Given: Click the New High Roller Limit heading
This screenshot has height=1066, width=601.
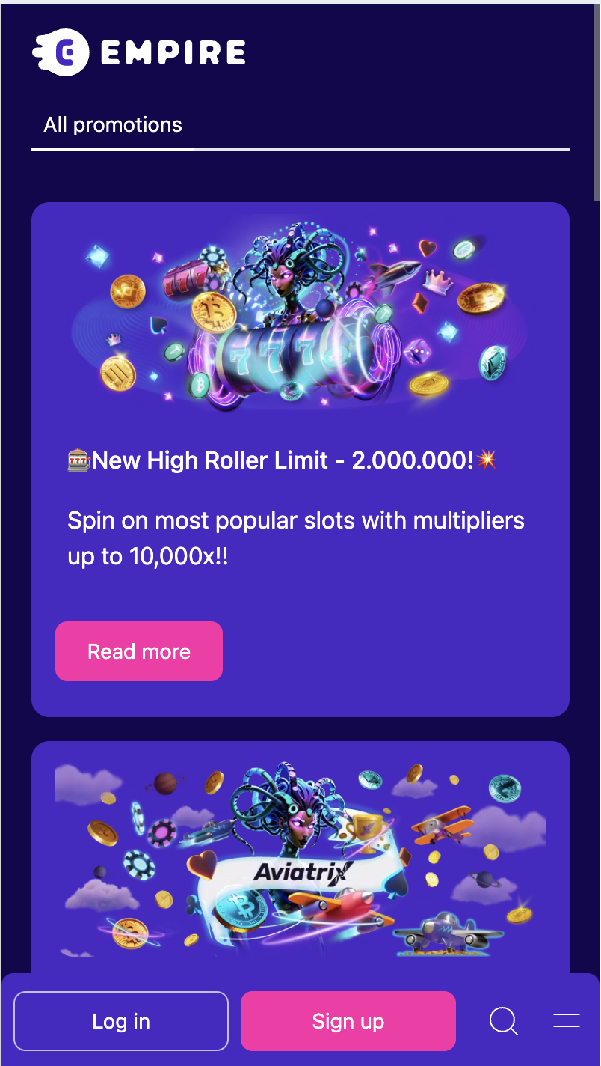Looking at the screenshot, I should (283, 460).
